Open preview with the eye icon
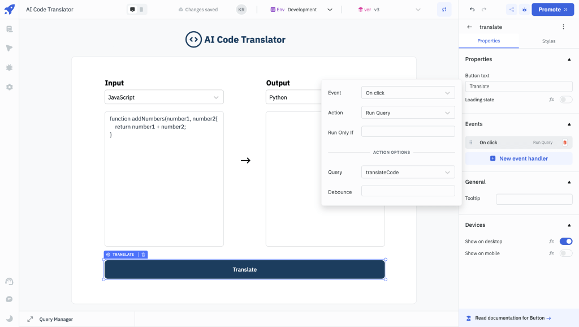This screenshot has width=579, height=327. pyautogui.click(x=524, y=9)
